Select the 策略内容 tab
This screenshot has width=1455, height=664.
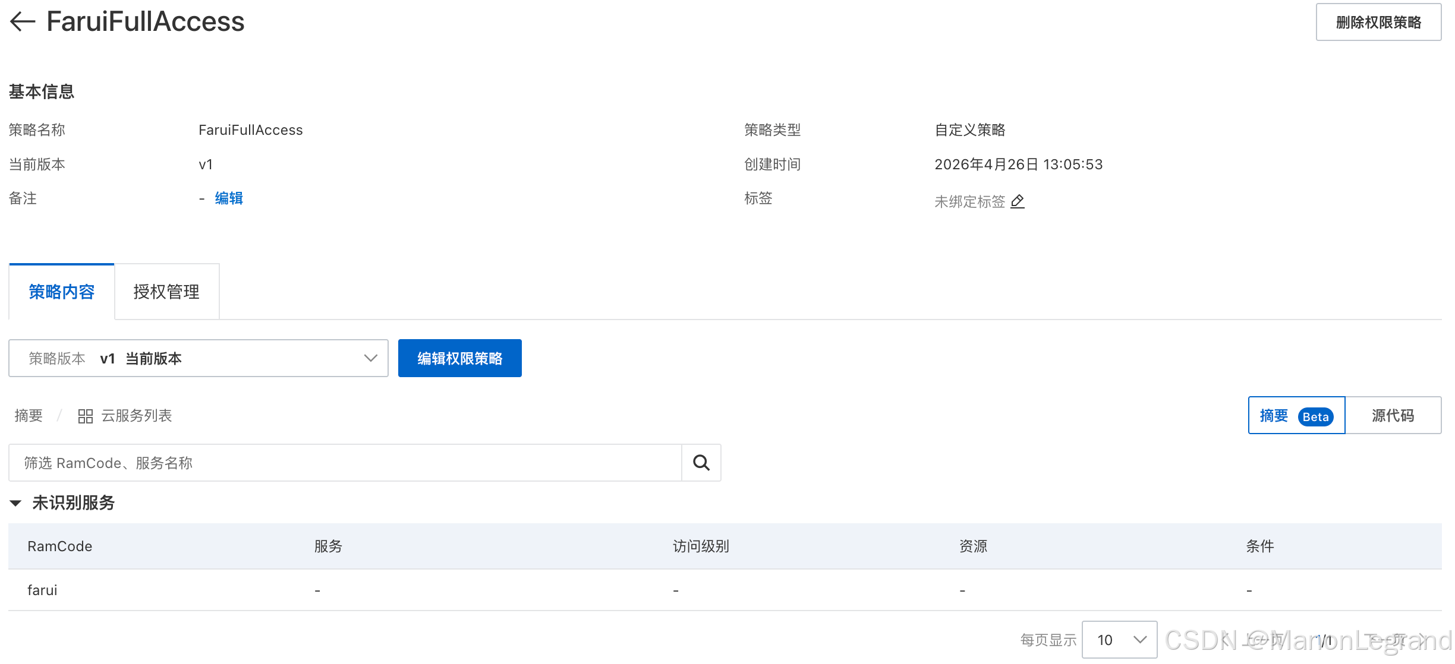(62, 292)
